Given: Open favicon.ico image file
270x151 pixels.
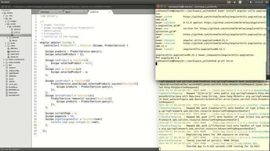Looking at the screenshot, I should point(15,51).
